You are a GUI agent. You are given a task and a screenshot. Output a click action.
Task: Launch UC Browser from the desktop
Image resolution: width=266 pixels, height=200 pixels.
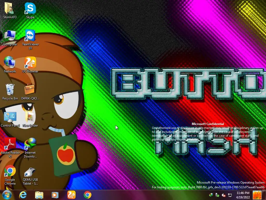click(x=30, y=65)
